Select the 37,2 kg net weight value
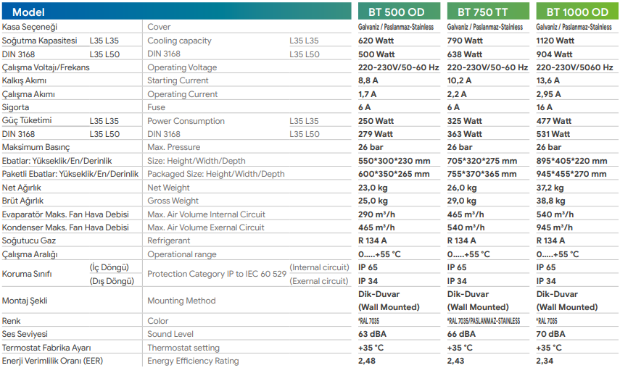620x368 pixels. coord(550,188)
